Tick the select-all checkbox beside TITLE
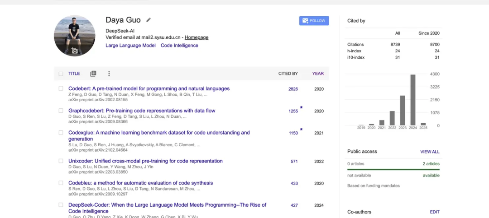The height and width of the screenshot is (218, 489). tap(61, 74)
